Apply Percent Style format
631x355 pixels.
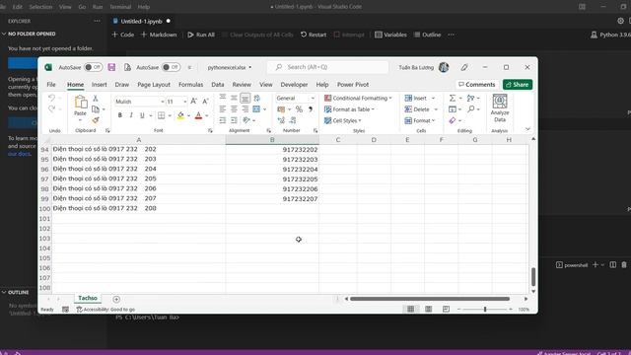299,109
